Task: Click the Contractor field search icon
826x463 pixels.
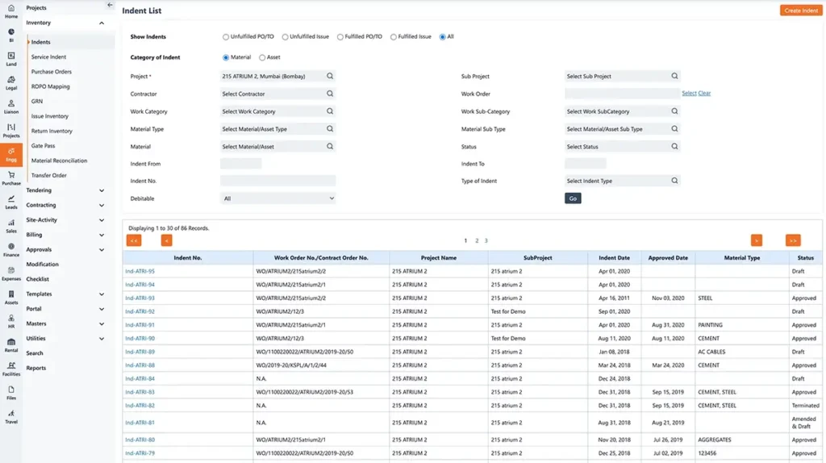Action: [330, 94]
